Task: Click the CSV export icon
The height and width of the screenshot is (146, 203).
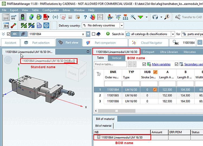Action: point(39,25)
